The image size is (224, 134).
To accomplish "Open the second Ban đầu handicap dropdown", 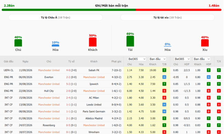I will point(202,59).
